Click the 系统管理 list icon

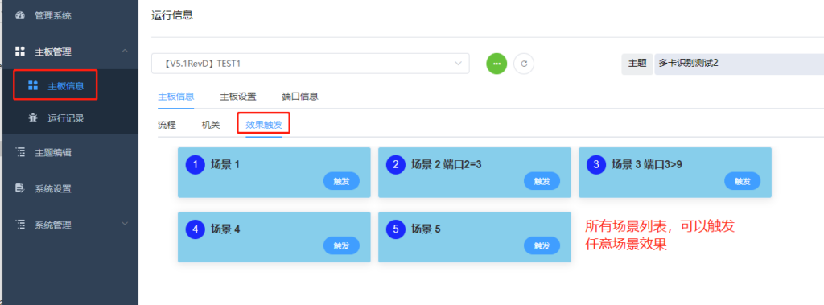click(x=20, y=225)
